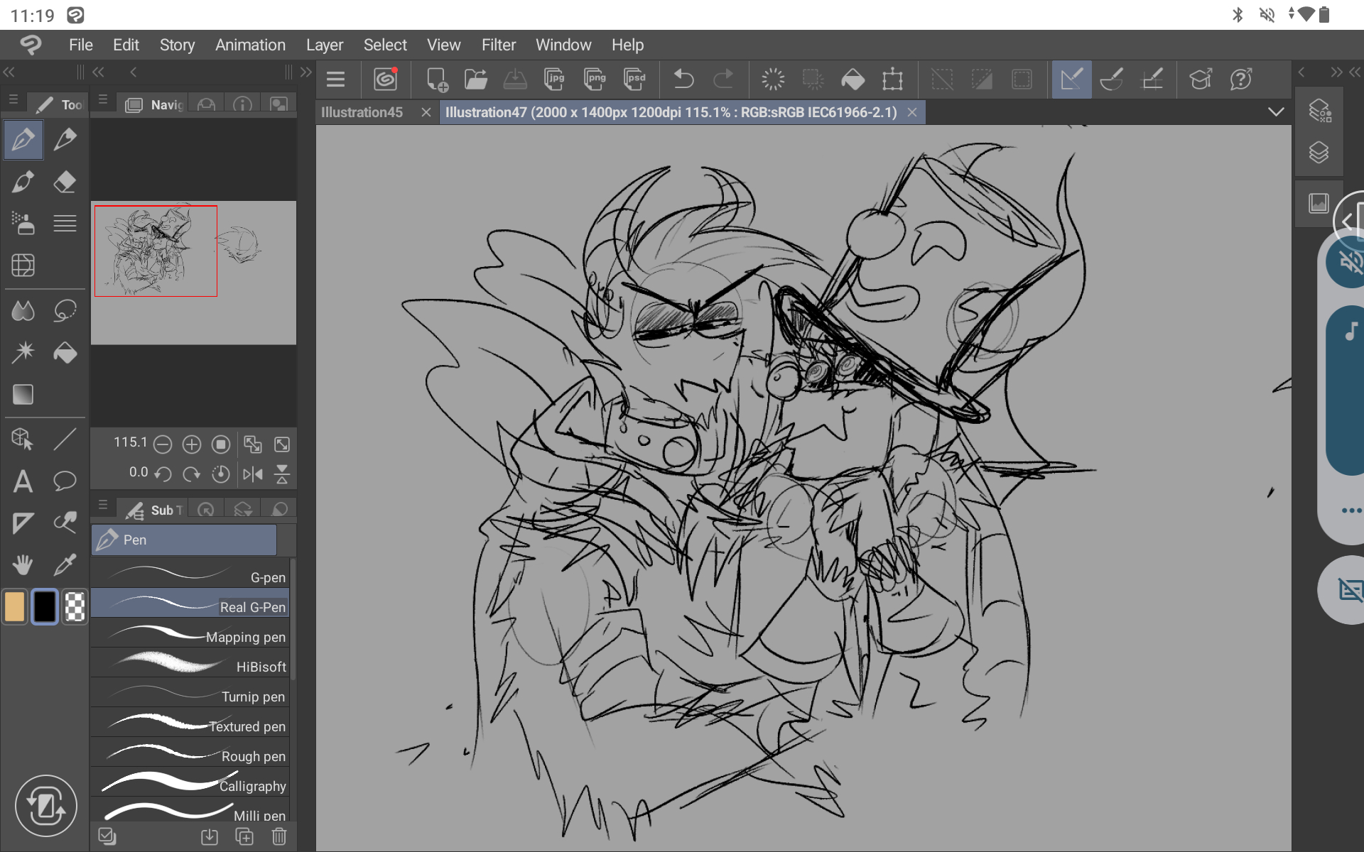Image resolution: width=1364 pixels, height=852 pixels.
Task: Select the Eyedropper tool
Action: point(65,565)
